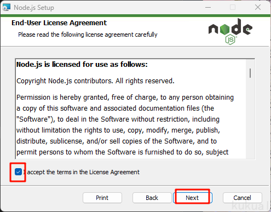
Task: Click the empty scrollbar track below the thumb
Action: (x=250, y=119)
